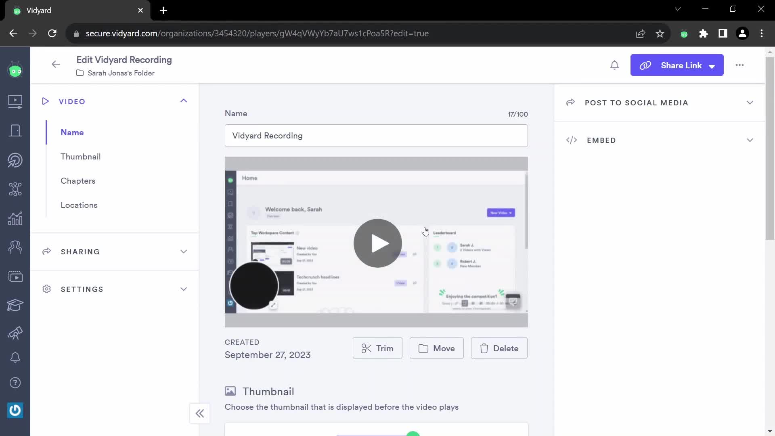The height and width of the screenshot is (436, 775).
Task: Click the share page icon in address bar
Action: point(641,34)
